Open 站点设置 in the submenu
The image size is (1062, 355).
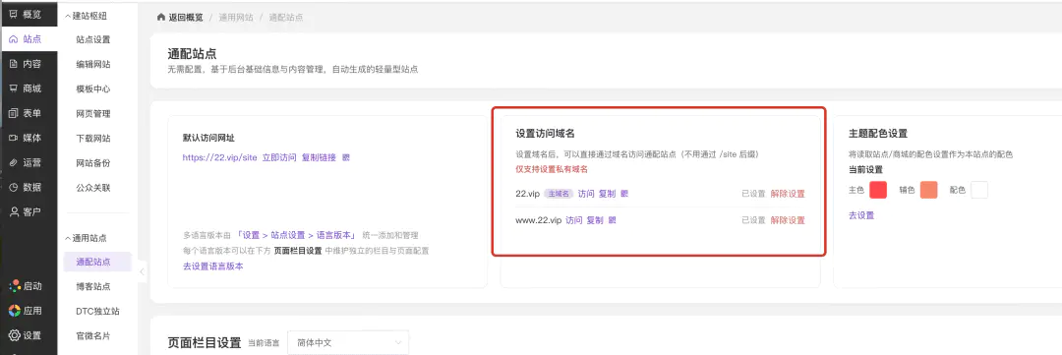93,40
